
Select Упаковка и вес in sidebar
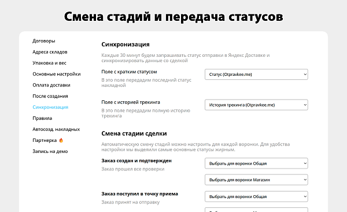49,63
